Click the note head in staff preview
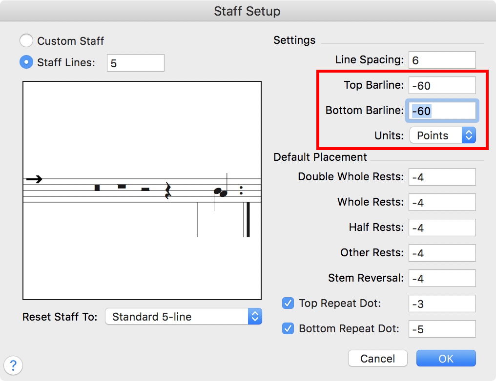Screen dimensions: 496x381 [x=221, y=192]
